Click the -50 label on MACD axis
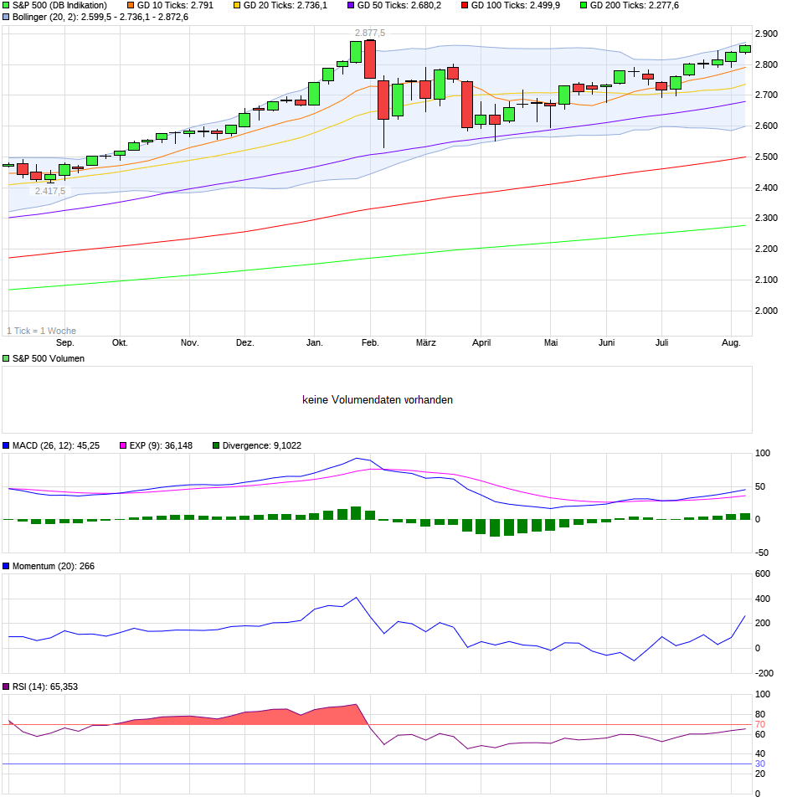The height and width of the screenshot is (802, 787). pyautogui.click(x=762, y=553)
